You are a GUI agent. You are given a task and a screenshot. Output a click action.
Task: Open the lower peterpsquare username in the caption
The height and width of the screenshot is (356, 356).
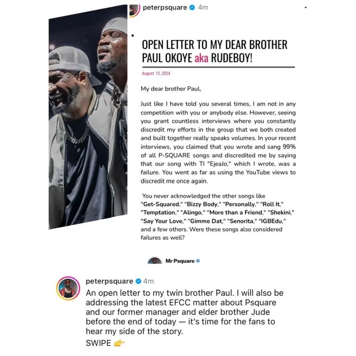pyautogui.click(x=109, y=281)
